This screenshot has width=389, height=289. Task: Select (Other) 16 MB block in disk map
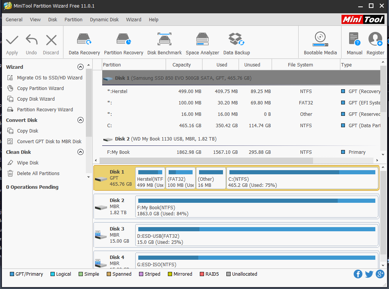coord(211,178)
